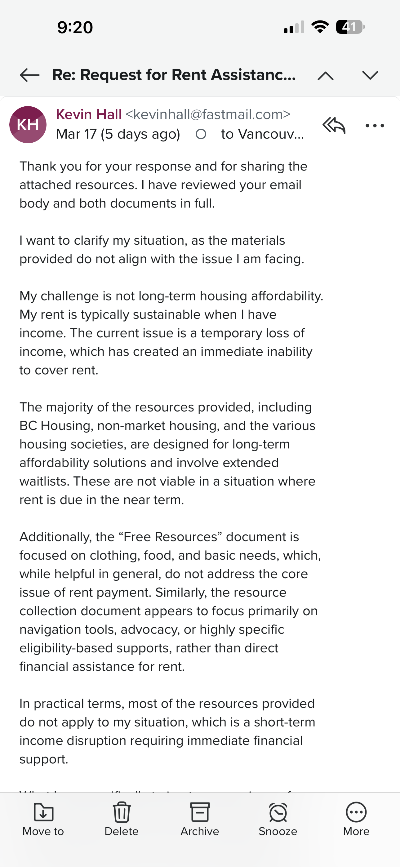Open the three-dot message options menu

coord(374,126)
